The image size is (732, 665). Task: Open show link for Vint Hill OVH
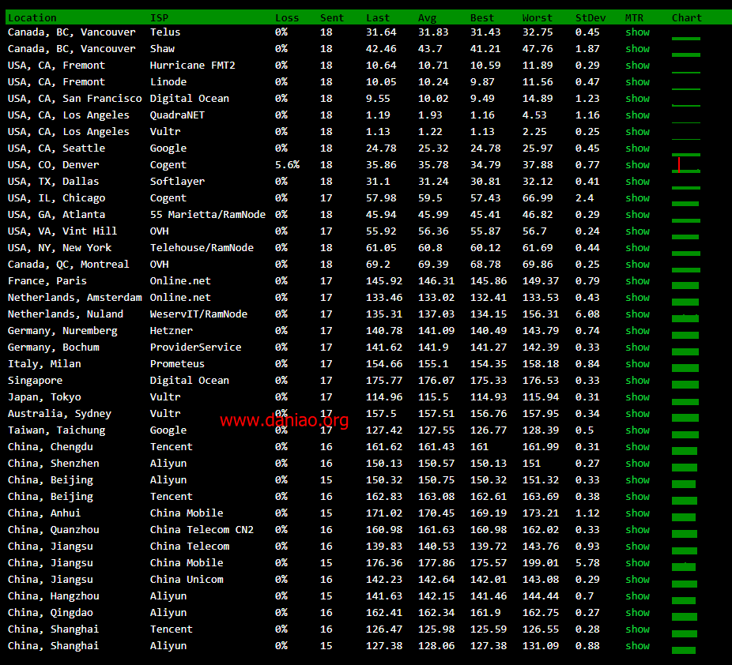click(637, 231)
